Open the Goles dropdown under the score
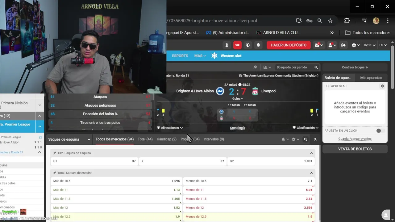This screenshot has height=222, width=395. tap(237, 99)
